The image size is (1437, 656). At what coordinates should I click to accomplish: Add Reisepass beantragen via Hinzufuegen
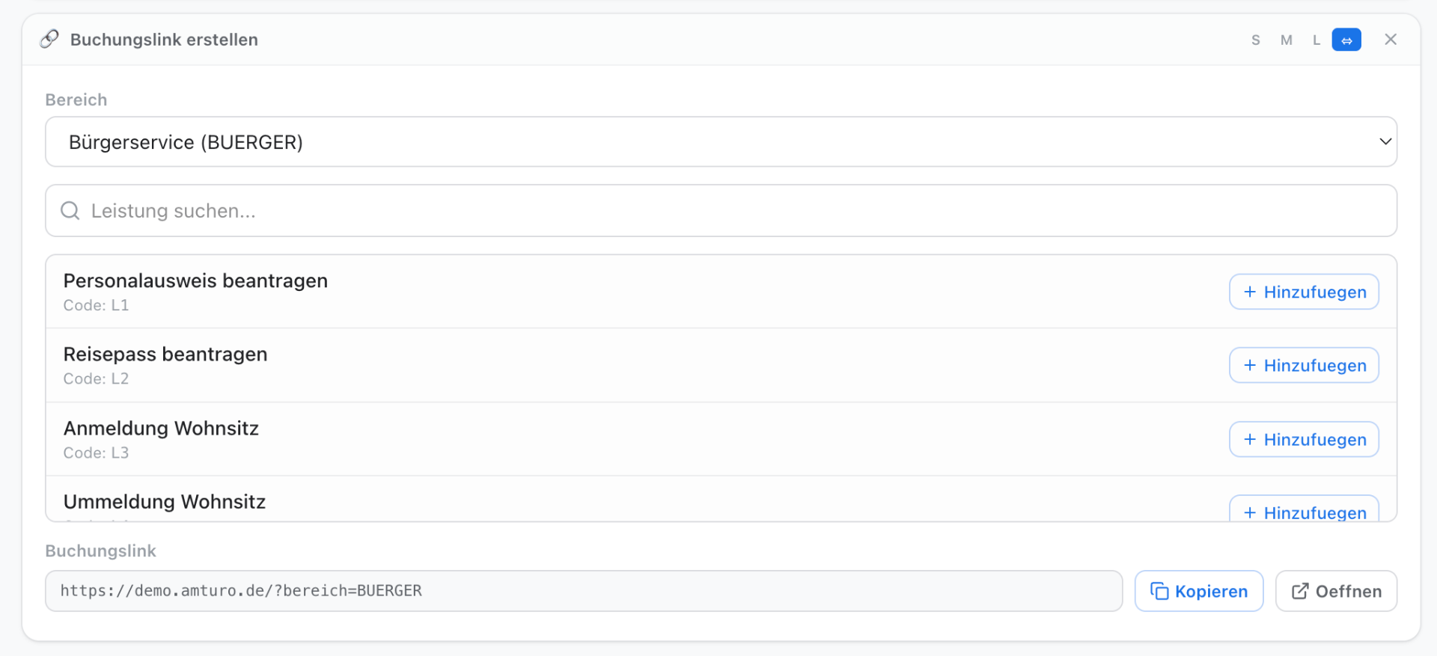[1304, 365]
